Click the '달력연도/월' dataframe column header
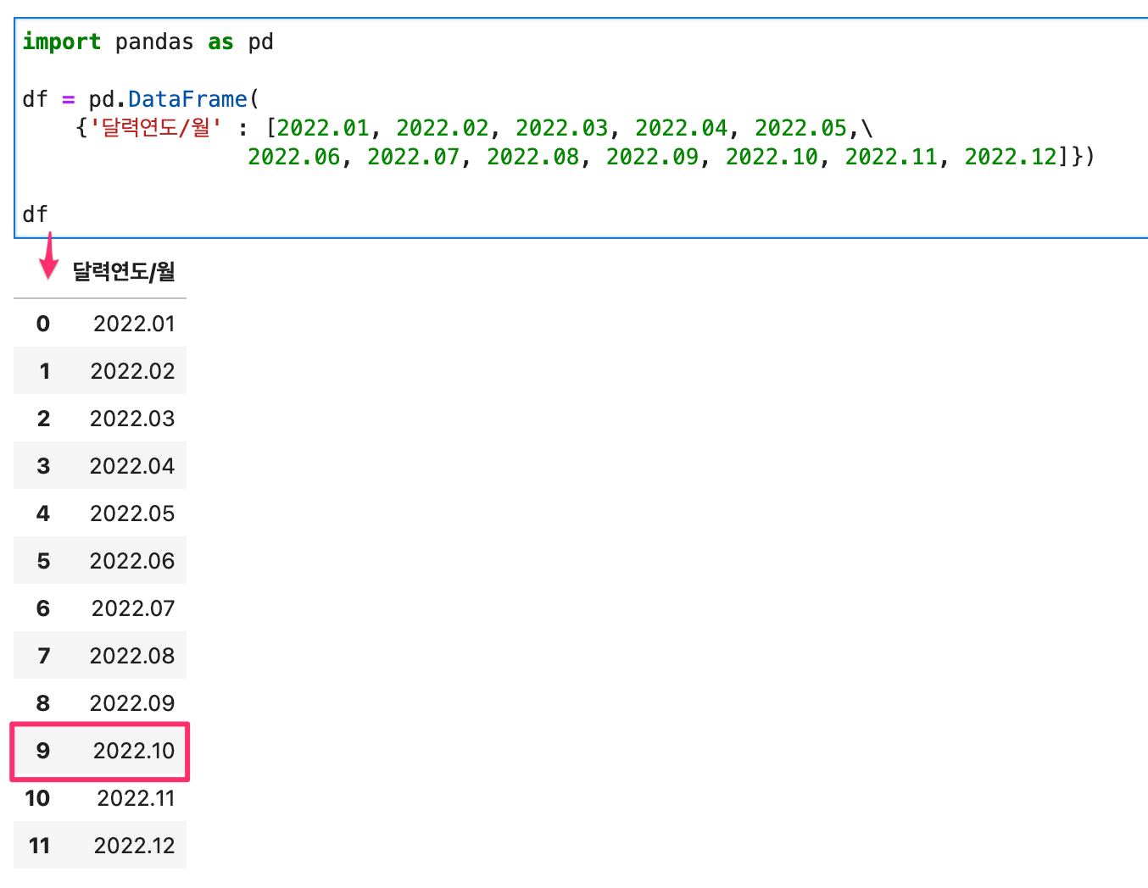 (x=124, y=271)
